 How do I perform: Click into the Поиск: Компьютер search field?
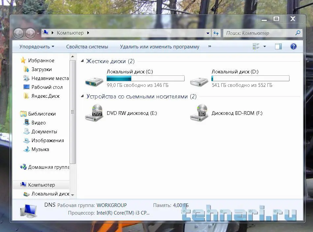point(260,33)
